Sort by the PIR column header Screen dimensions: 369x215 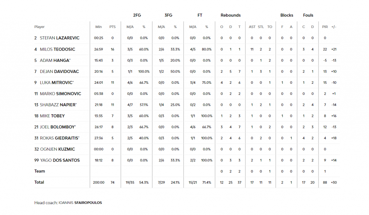[325, 27]
